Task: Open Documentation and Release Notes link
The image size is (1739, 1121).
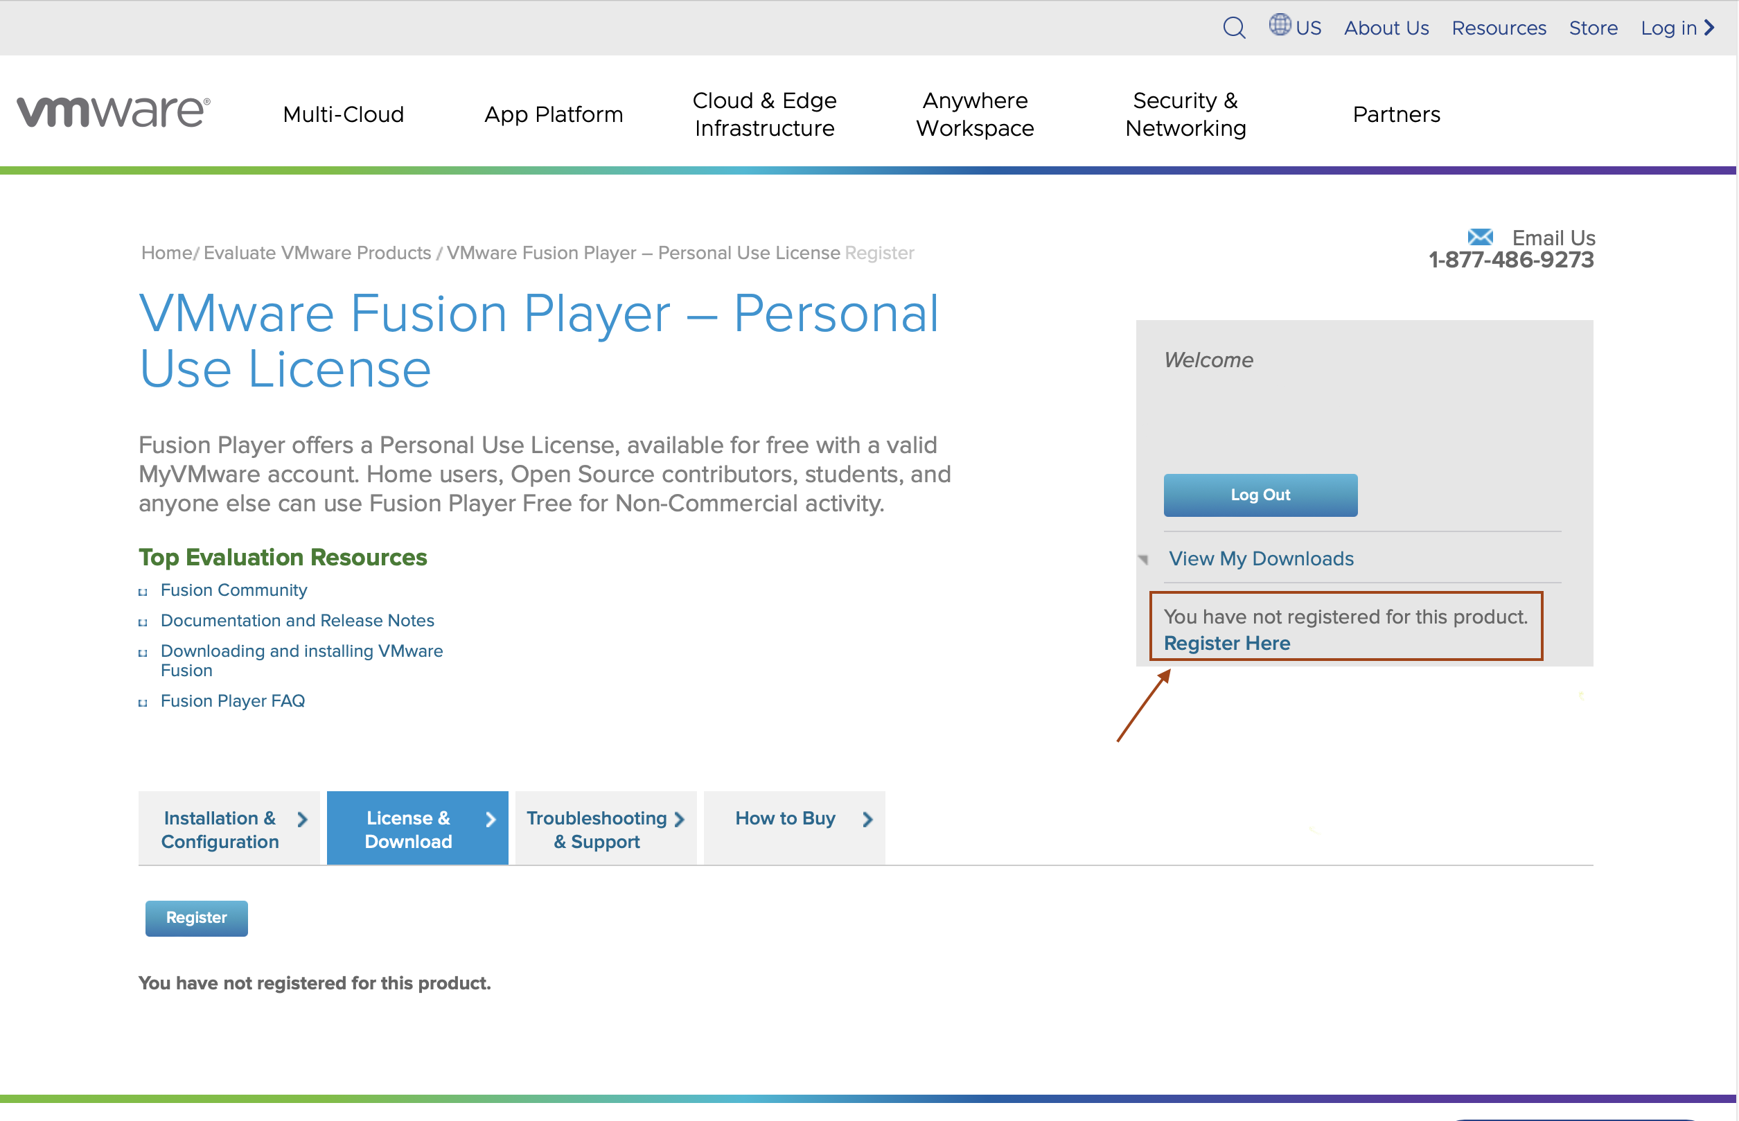Action: (x=297, y=621)
